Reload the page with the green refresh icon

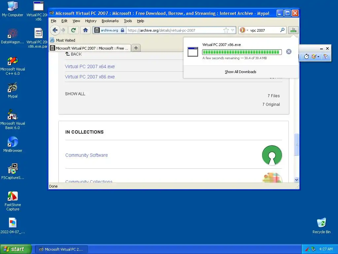point(73,30)
